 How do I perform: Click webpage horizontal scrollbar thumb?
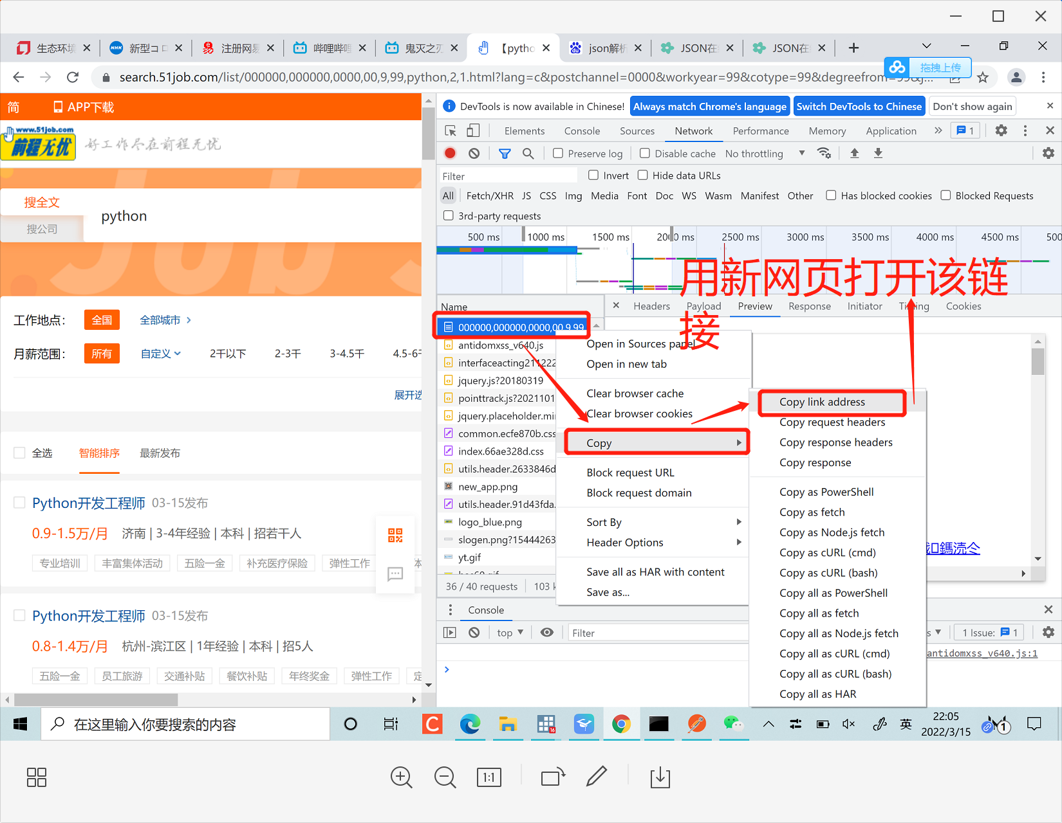[x=96, y=700]
